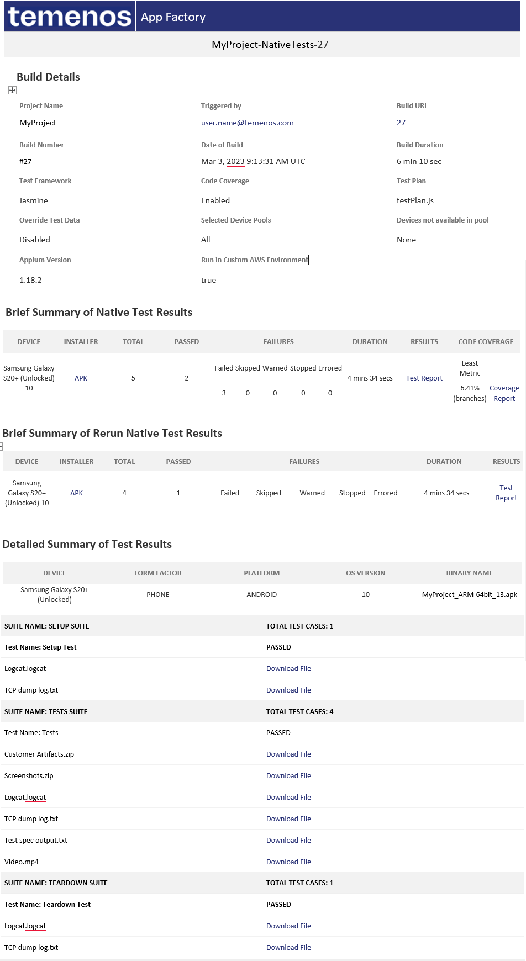
Task: Open APK installer link in Rerun results table
Action: pos(76,493)
